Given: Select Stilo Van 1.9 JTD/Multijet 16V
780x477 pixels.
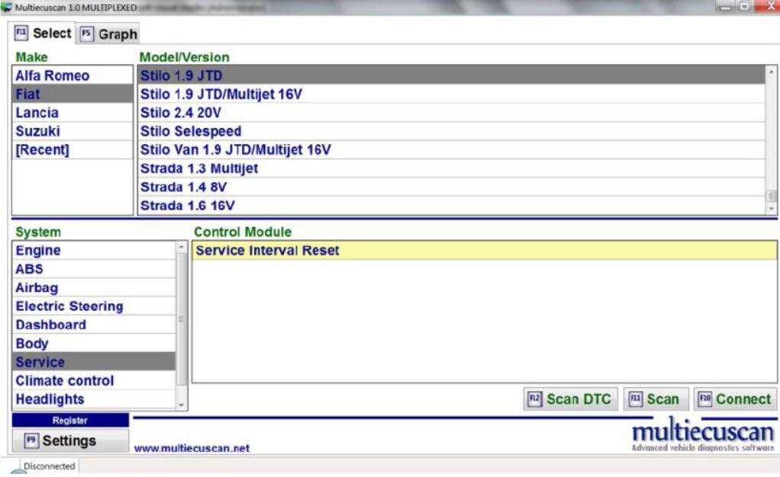Looking at the screenshot, I should click(x=451, y=149).
